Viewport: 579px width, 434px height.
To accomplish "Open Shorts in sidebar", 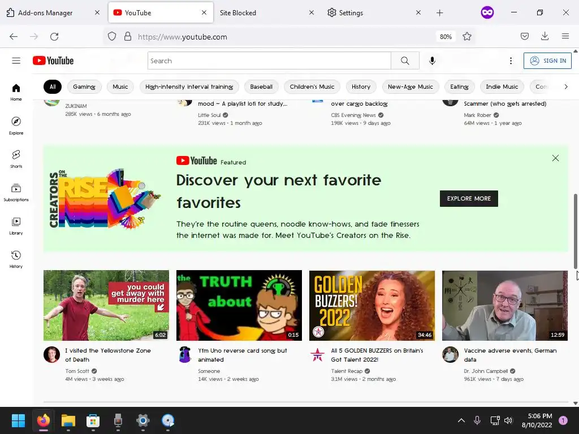I will coord(16,159).
